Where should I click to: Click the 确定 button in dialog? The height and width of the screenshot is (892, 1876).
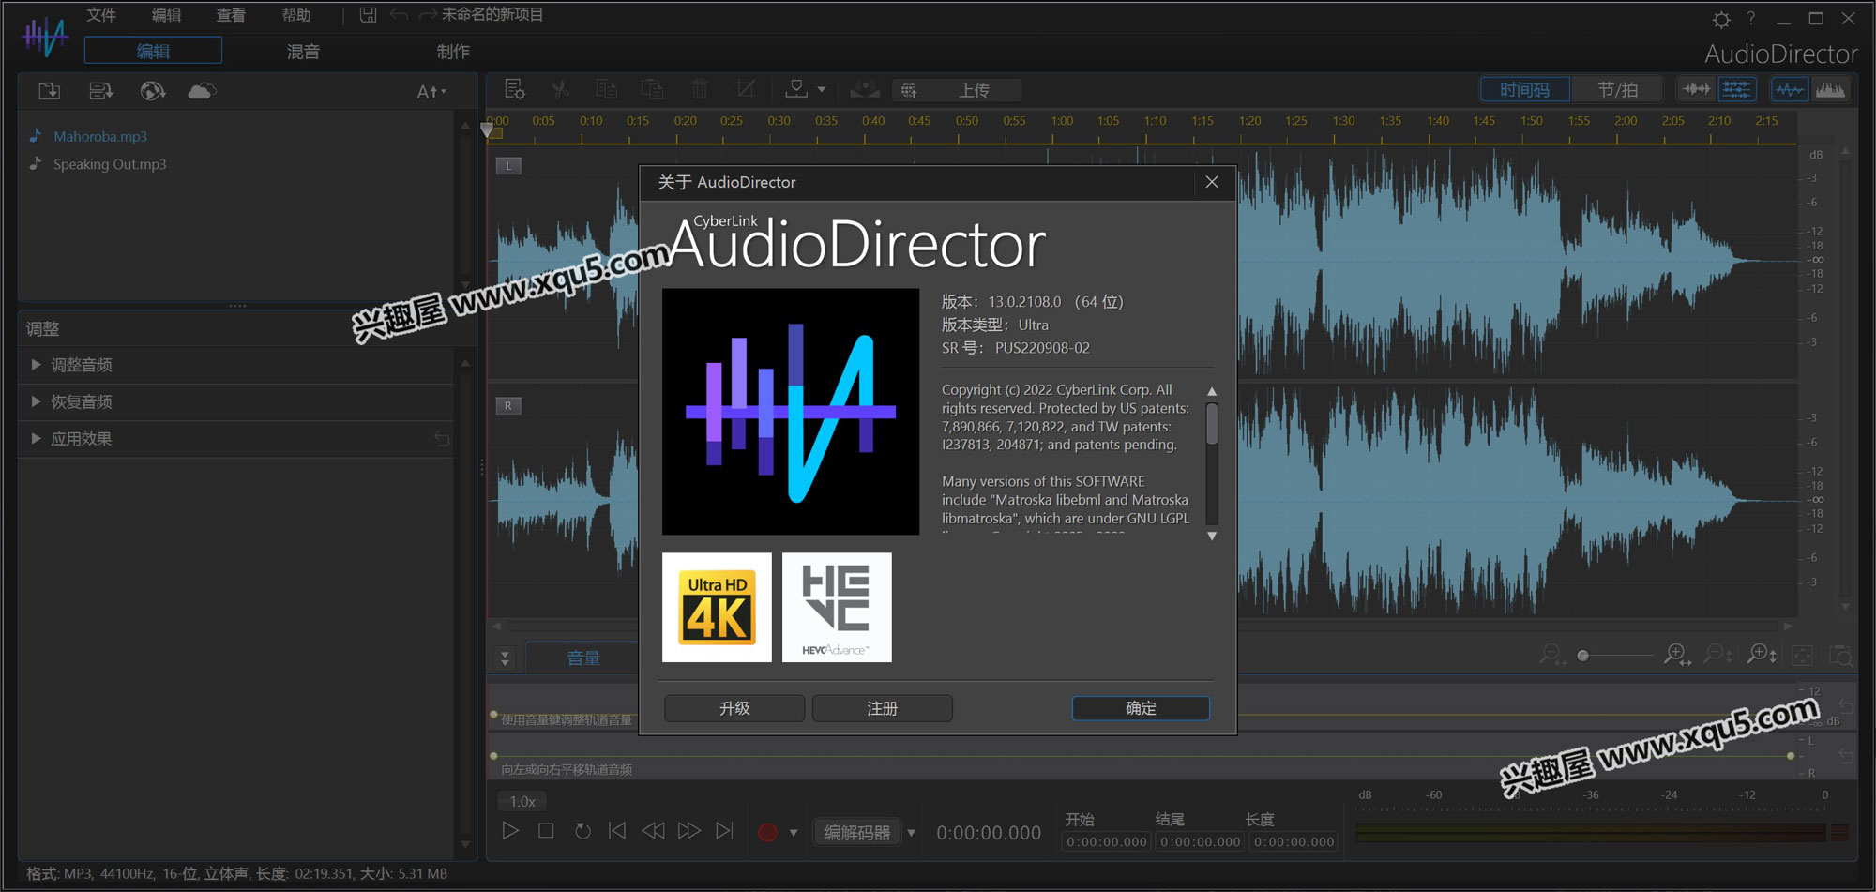[1141, 708]
